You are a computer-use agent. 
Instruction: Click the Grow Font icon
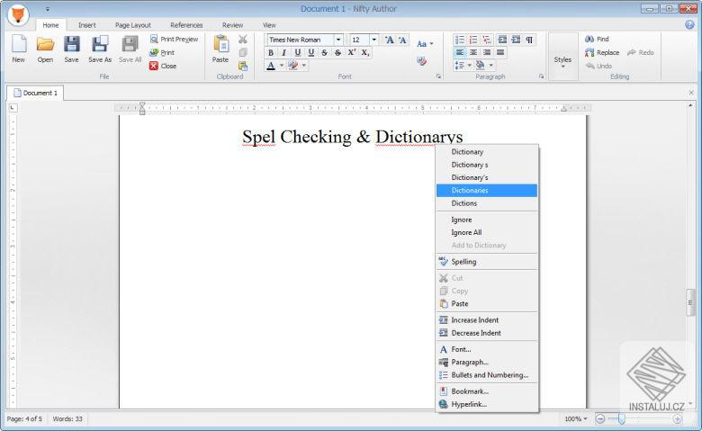(389, 40)
